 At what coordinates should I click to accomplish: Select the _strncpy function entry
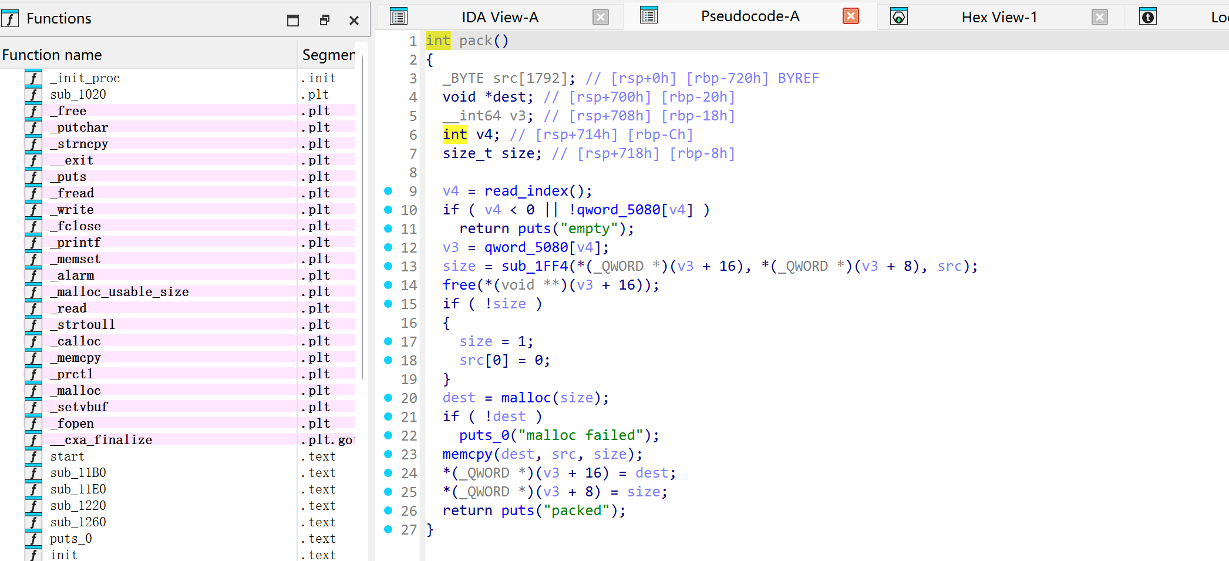[x=178, y=143]
